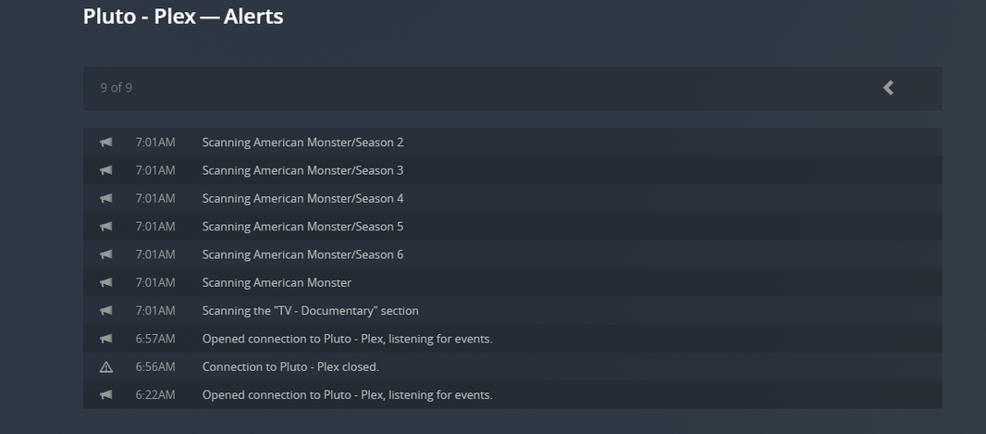This screenshot has width=986, height=434.
Task: Click the dimmed next page arrow
Action: coord(915,88)
